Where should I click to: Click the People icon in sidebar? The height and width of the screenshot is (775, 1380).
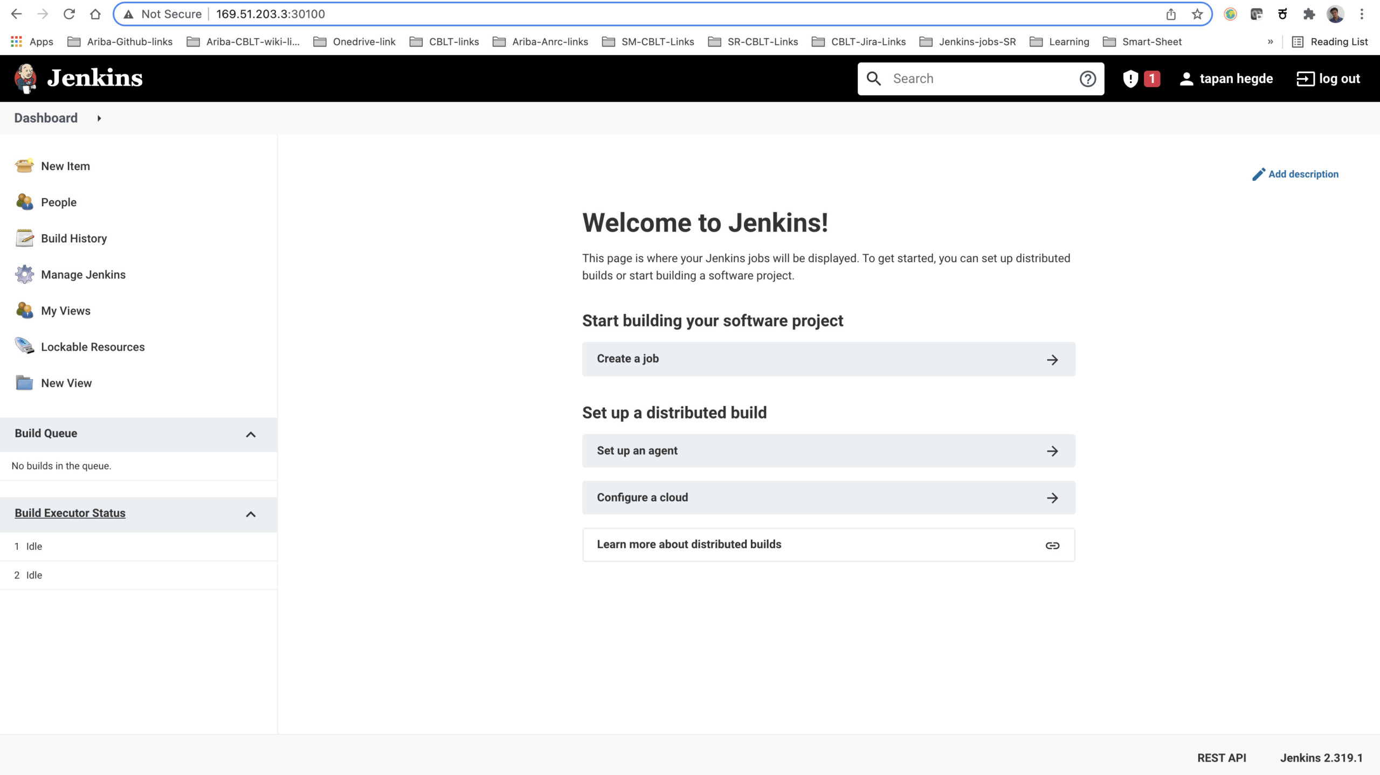pos(24,202)
